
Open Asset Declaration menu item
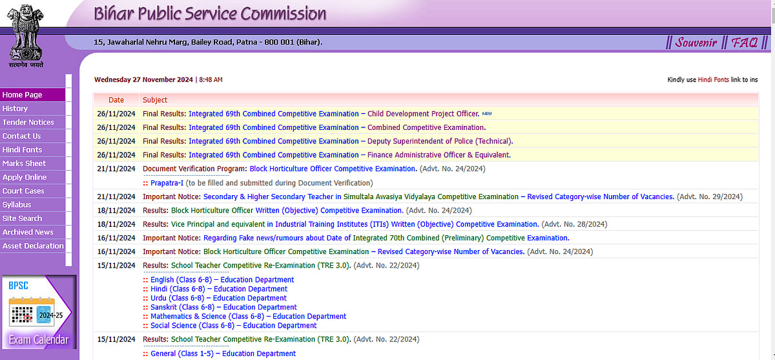click(34, 246)
